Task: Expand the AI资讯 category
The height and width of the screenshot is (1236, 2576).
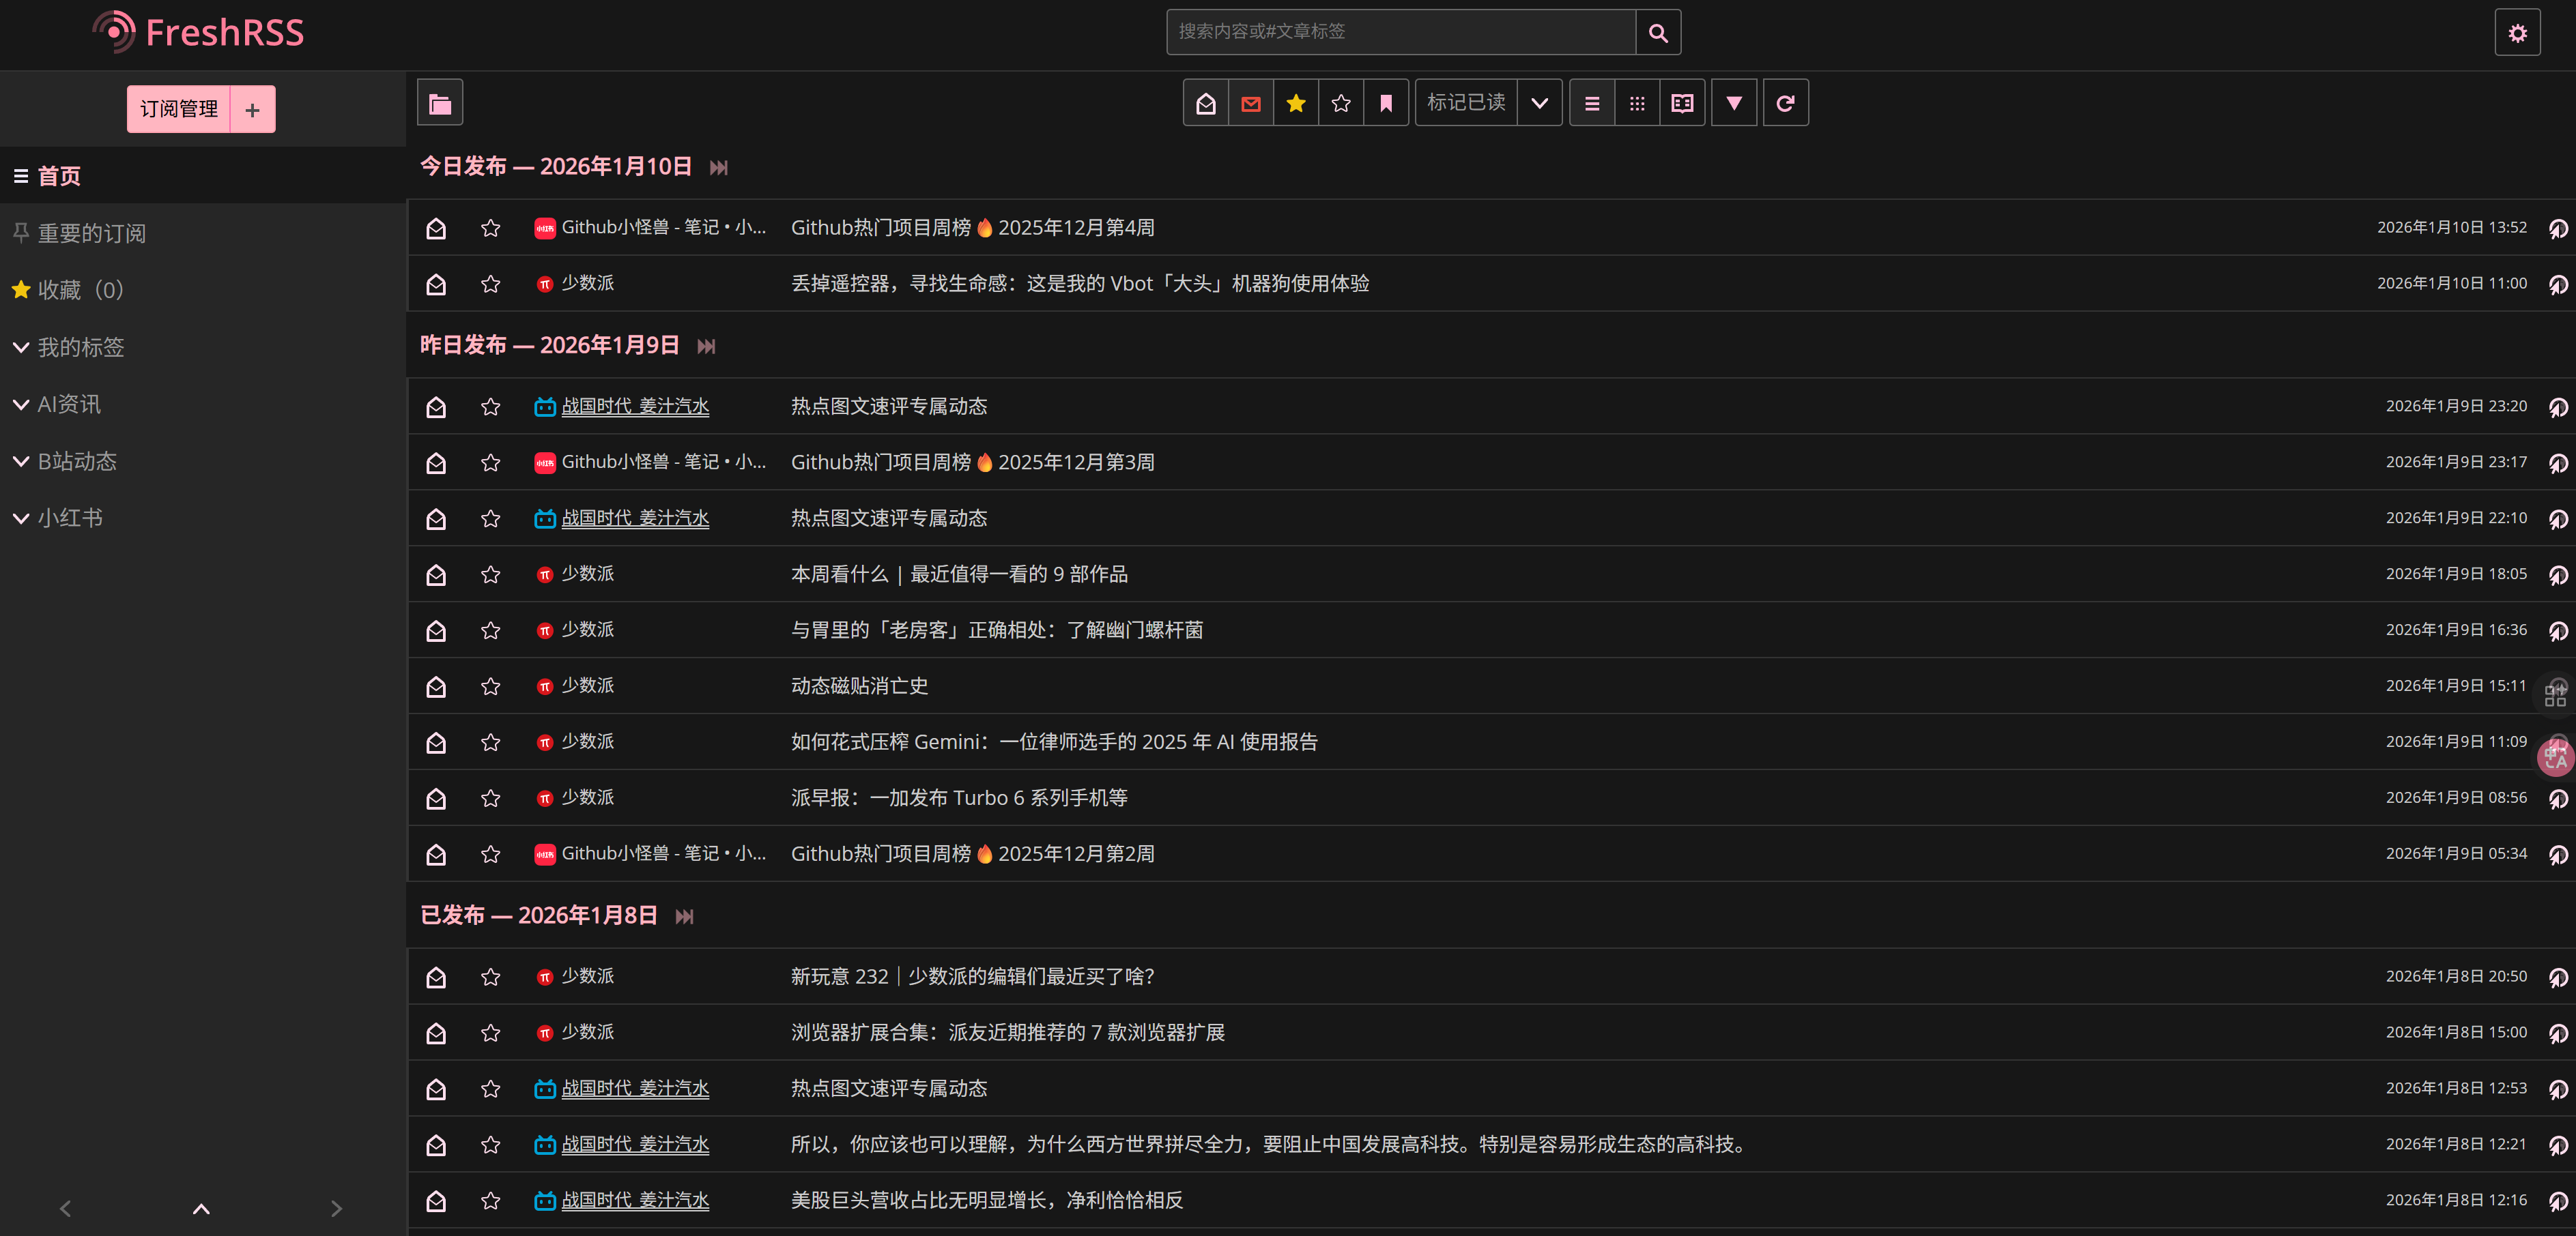Action: coord(21,404)
